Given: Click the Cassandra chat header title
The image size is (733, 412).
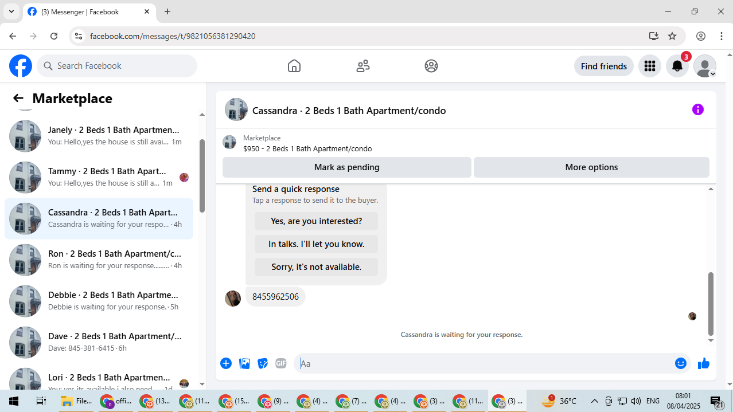Looking at the screenshot, I should pos(349,111).
